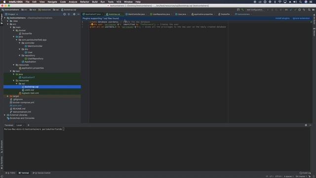Hide the terminal panel with minimize icon
Viewport: 316px width, 178px height.
pyautogui.click(x=310, y=125)
